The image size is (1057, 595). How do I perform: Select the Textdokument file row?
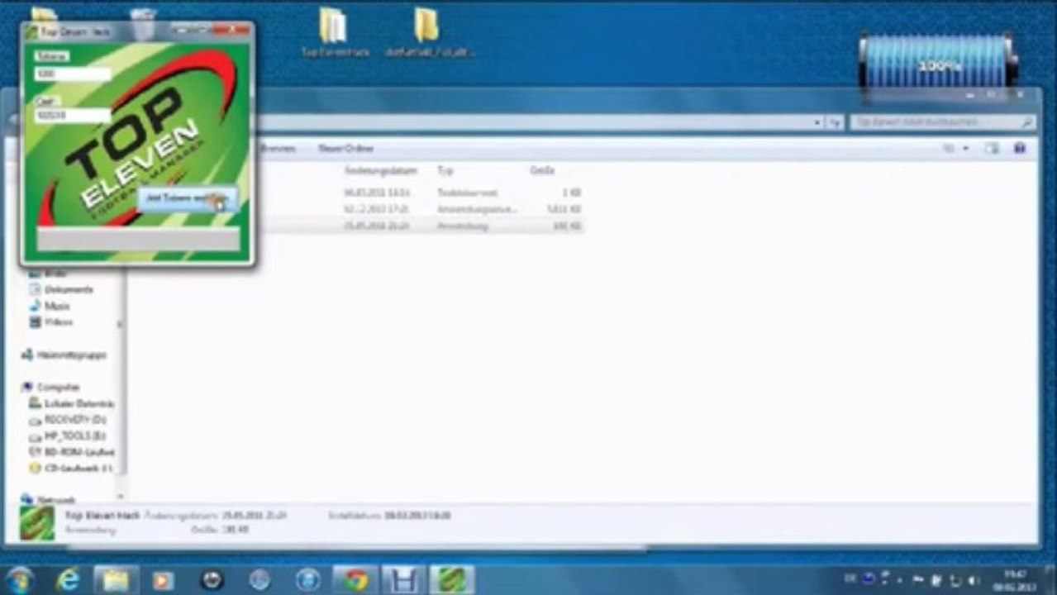point(357,193)
